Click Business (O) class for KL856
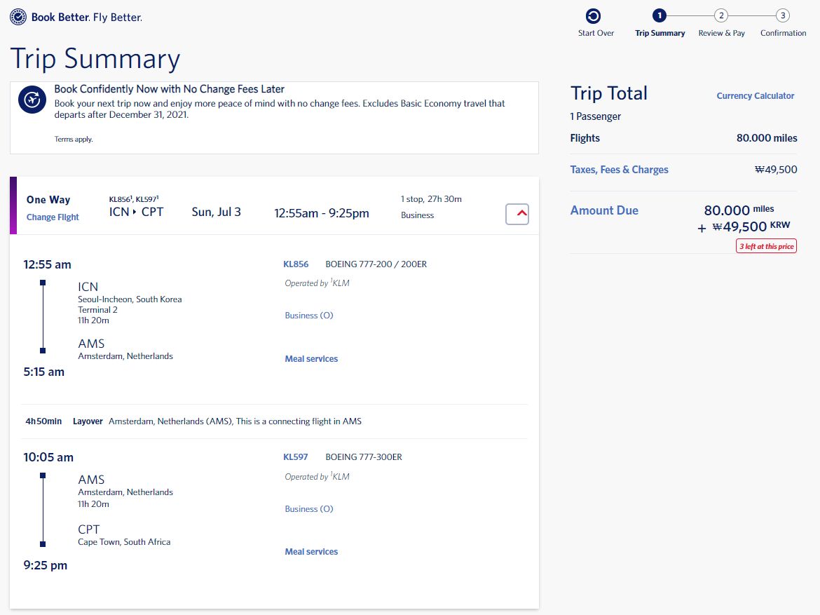 (x=309, y=316)
